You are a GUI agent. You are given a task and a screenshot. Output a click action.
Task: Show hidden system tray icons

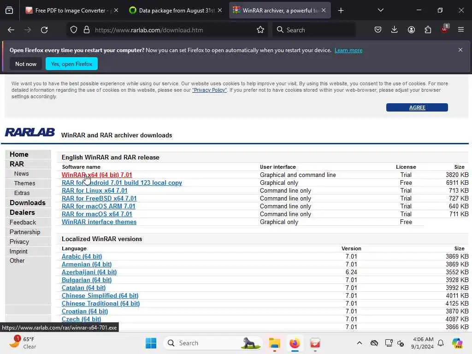(x=360, y=343)
